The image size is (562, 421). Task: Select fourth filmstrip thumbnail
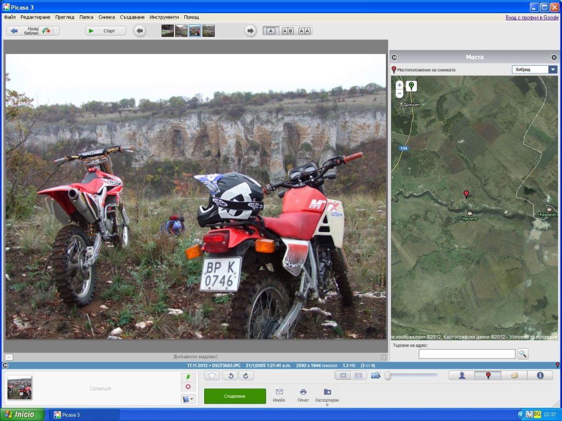tap(208, 31)
